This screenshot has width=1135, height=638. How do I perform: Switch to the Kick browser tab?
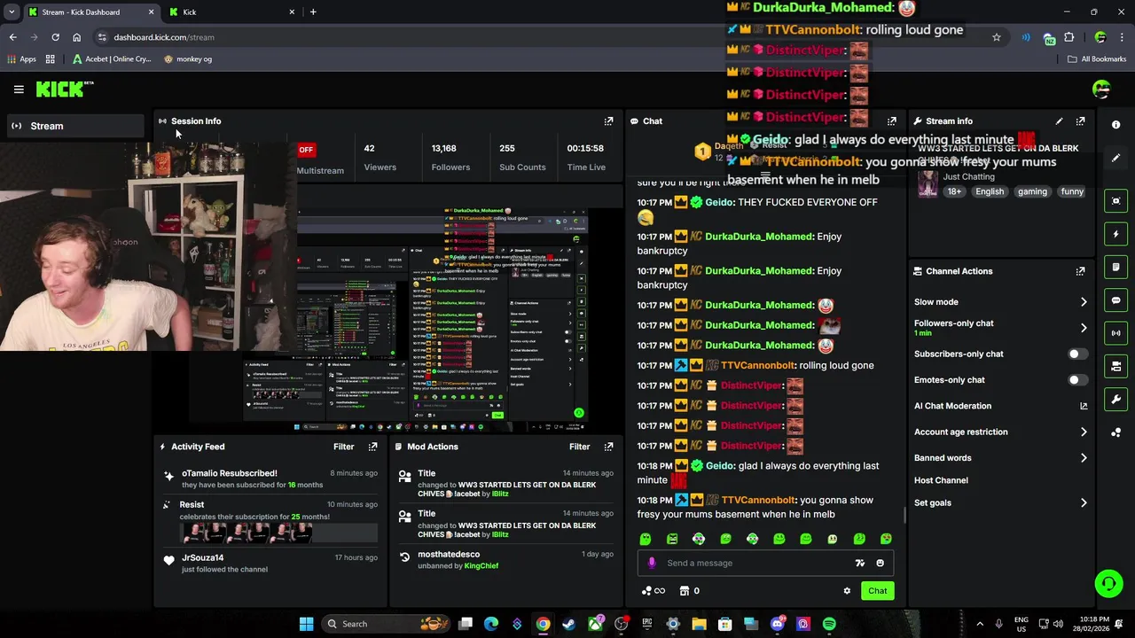pos(233,12)
